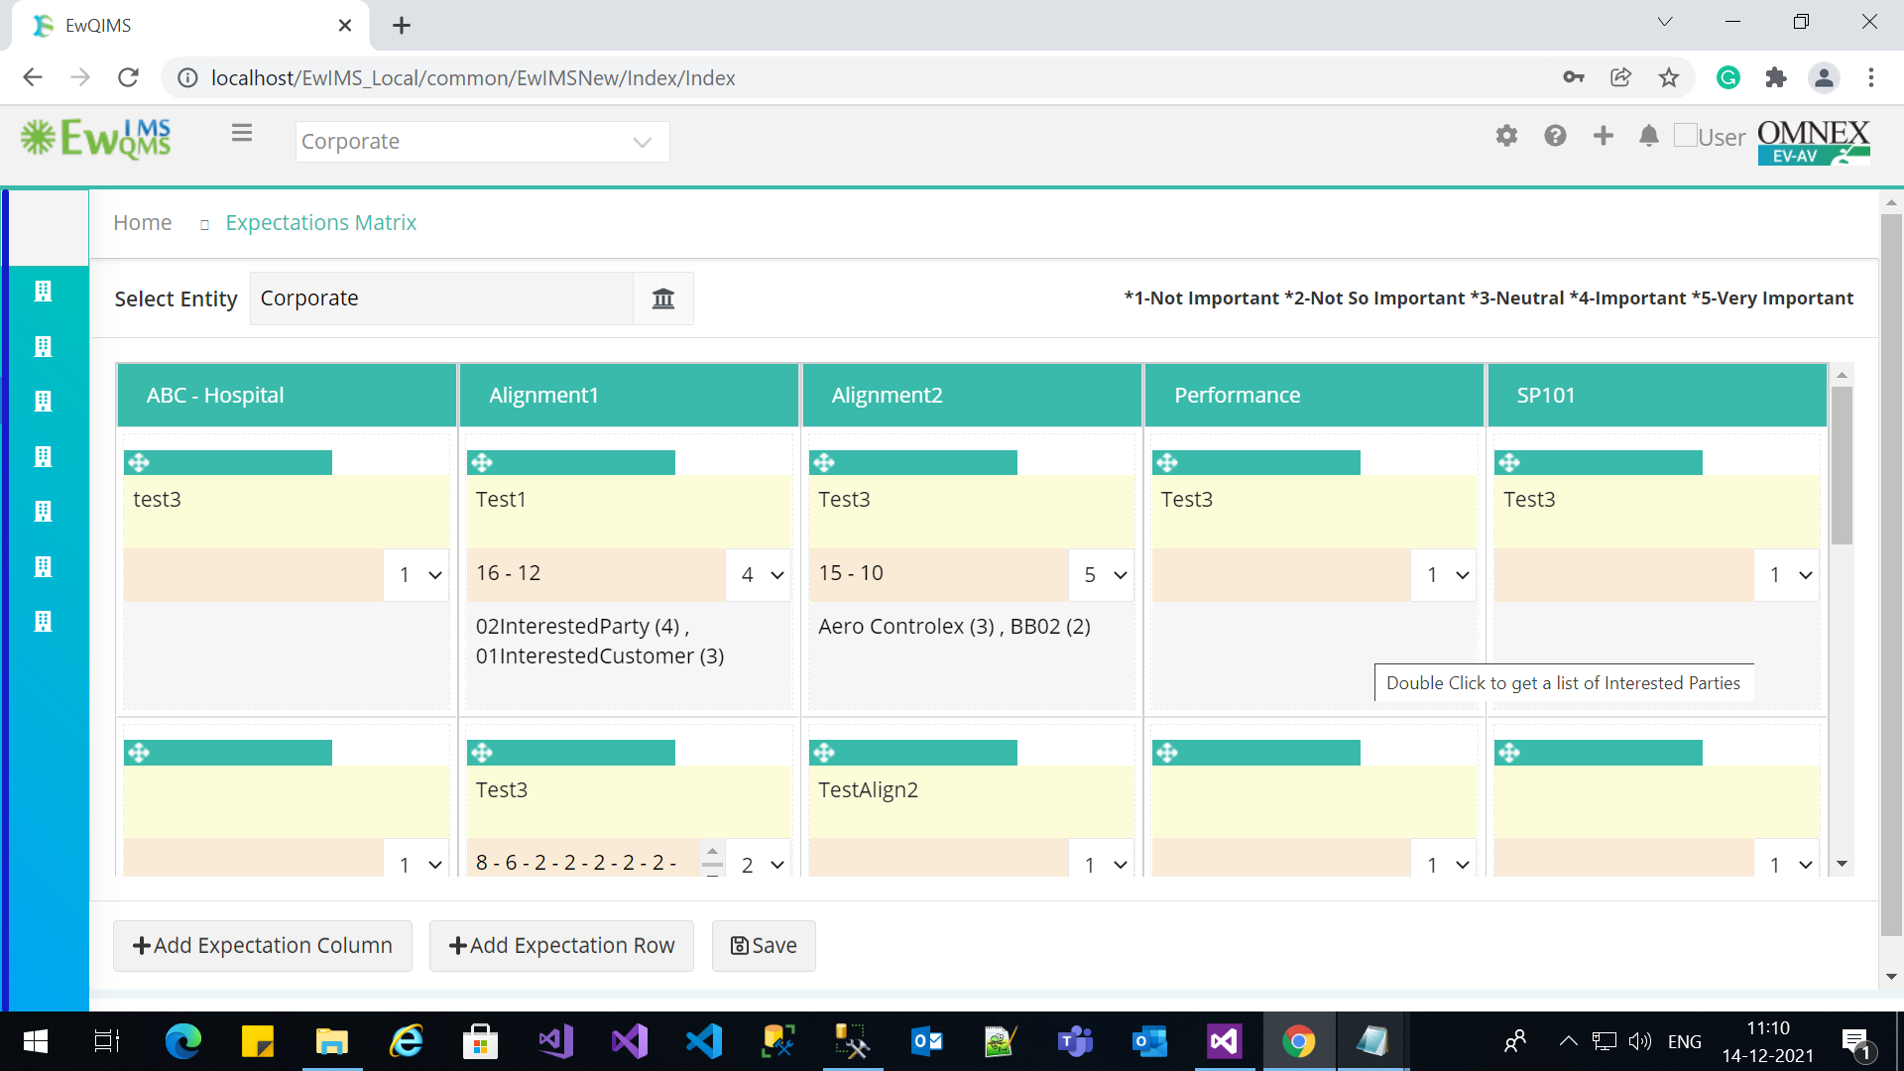The image size is (1904, 1071).
Task: Click the plus icon in the header
Action: (x=1604, y=136)
